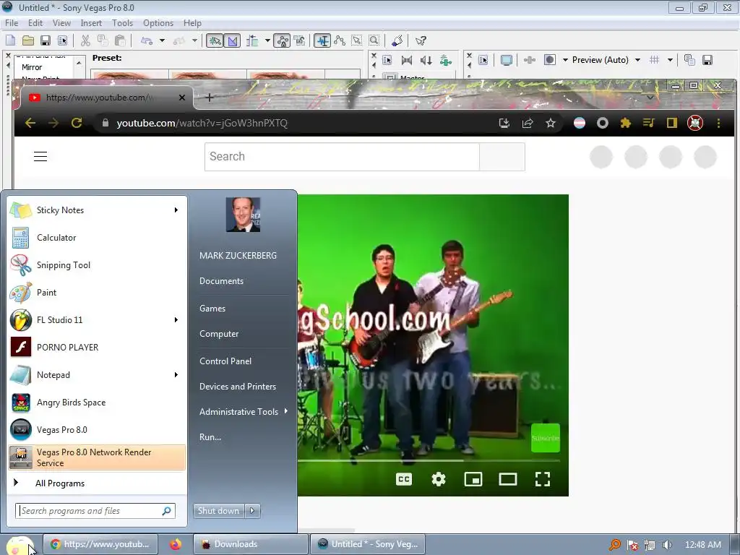
Task: Select the Zoom Edit tool magnifier
Action: 374,40
